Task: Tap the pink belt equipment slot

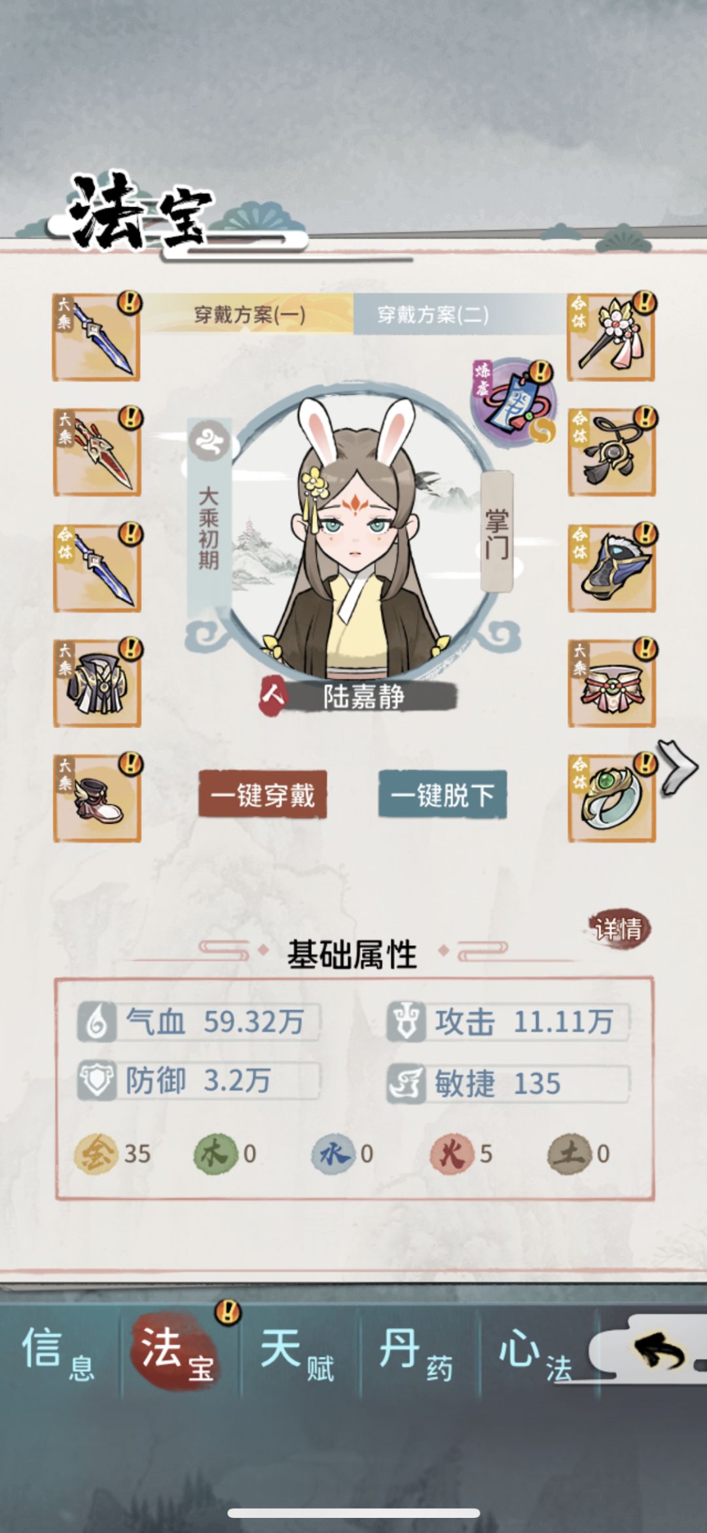Action: [x=611, y=684]
